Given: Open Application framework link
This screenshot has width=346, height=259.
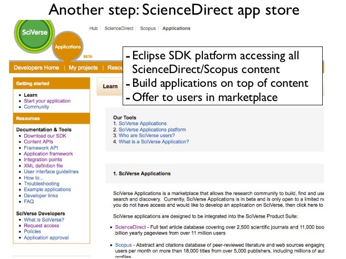Looking at the screenshot, I should point(48,154).
